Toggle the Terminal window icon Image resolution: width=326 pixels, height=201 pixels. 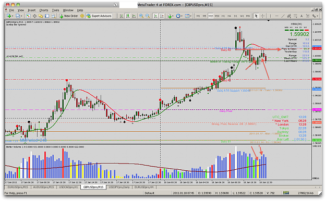point(47,16)
